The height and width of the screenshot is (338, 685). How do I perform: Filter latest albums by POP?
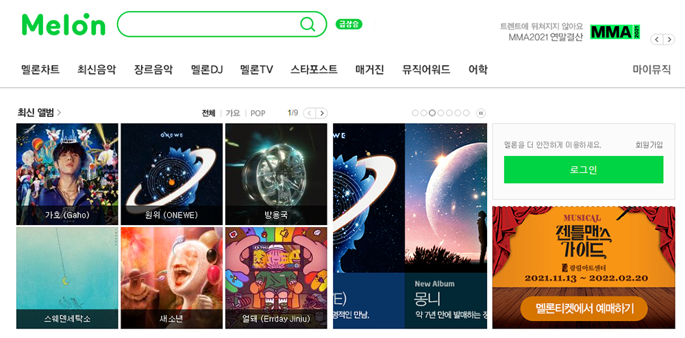tap(258, 114)
